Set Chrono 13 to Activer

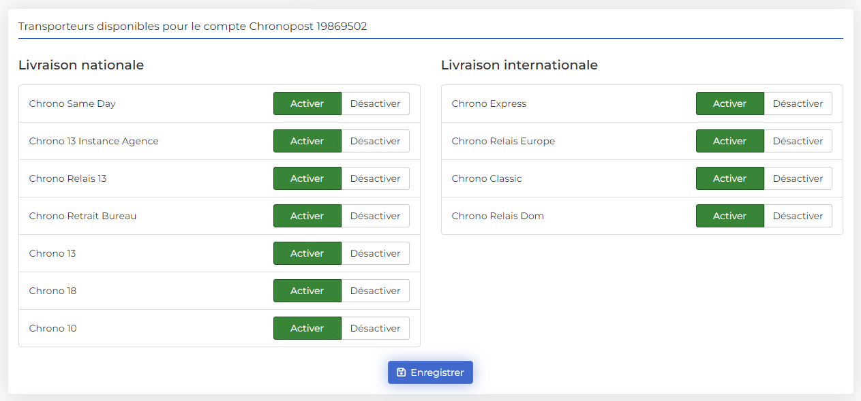[x=307, y=253]
